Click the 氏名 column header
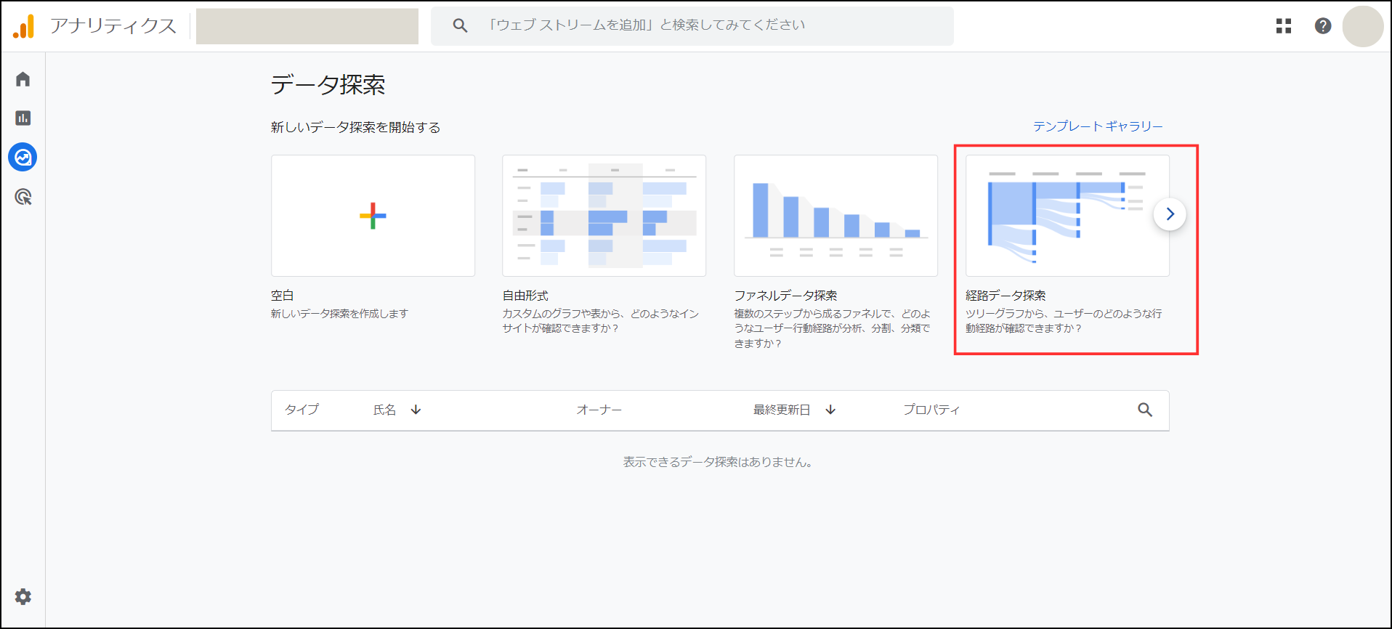The image size is (1392, 629). 385,410
